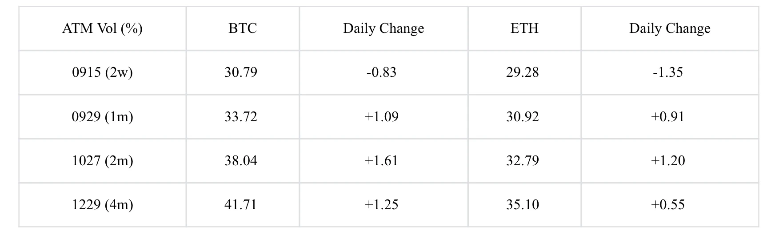Select the 0929 (1m) row label
The height and width of the screenshot is (239, 767).
click(102, 116)
